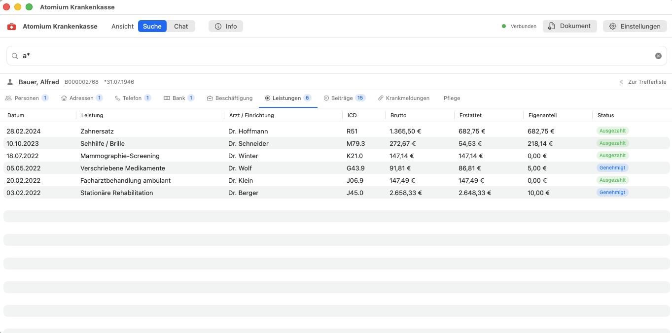Click Dr. Wolf cell
This screenshot has height=333, width=672.
240,168
